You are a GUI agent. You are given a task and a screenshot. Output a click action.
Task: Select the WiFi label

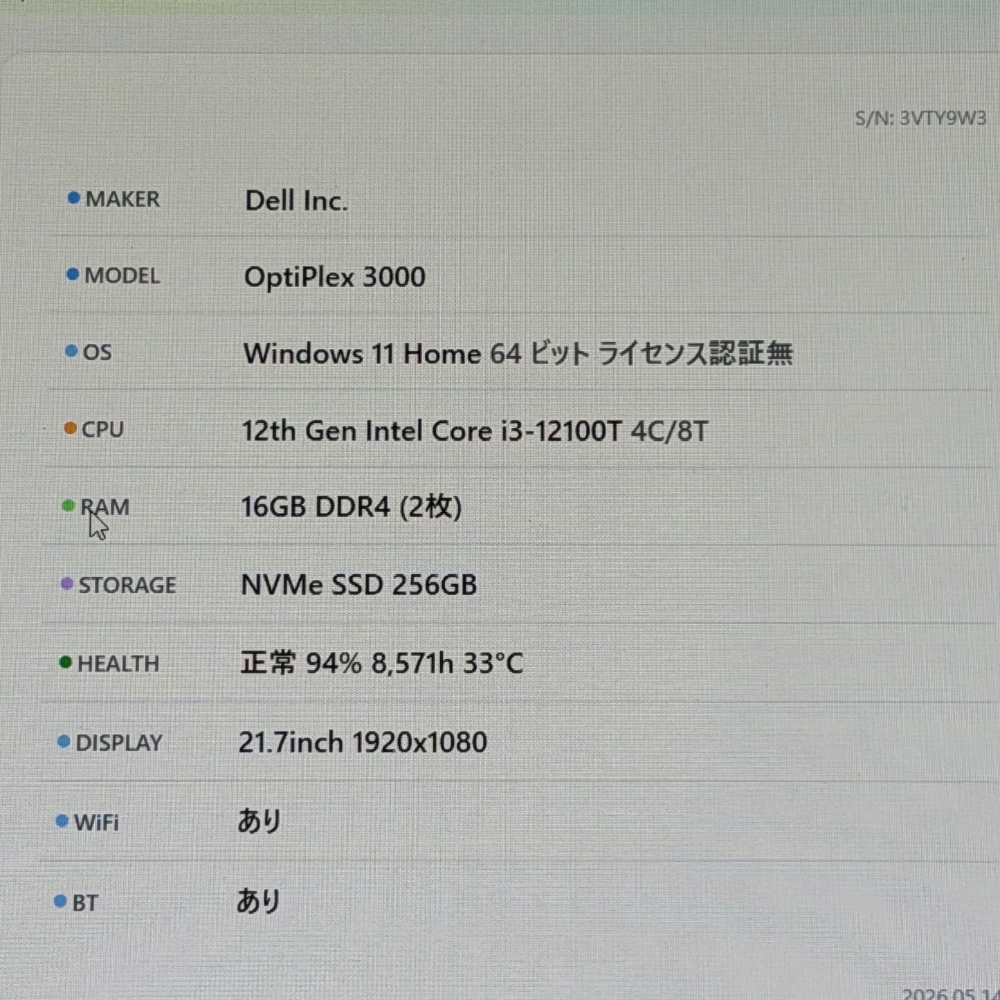(96, 823)
